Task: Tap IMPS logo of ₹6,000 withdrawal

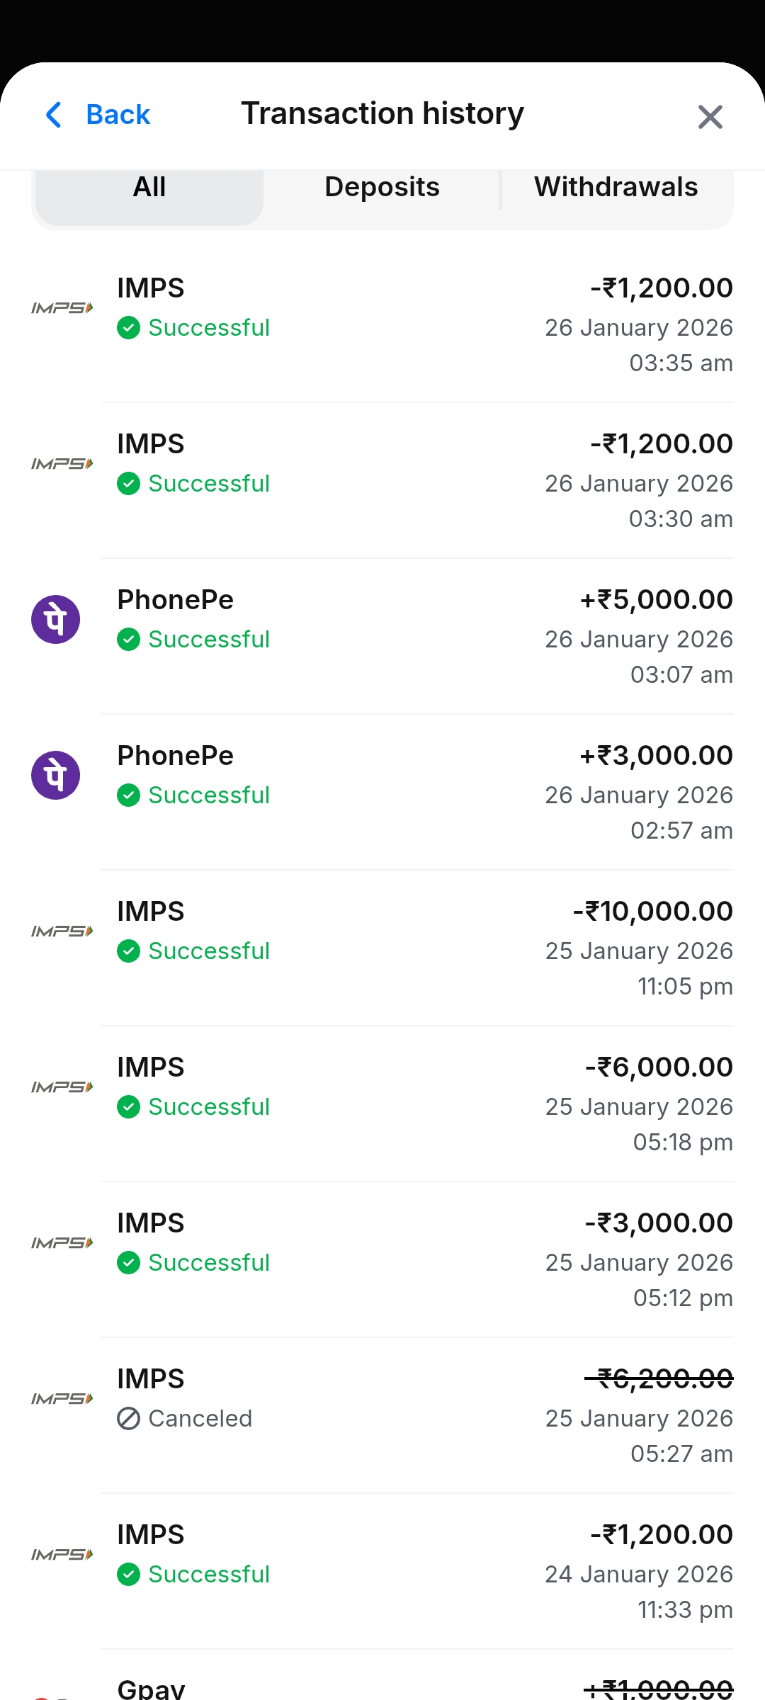Action: [x=62, y=1087]
